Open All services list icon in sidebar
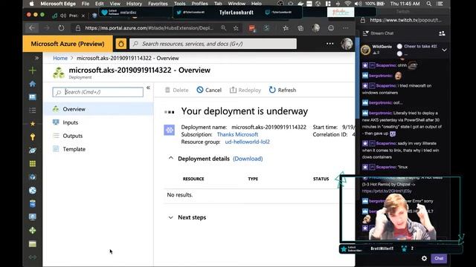This screenshot has height=267, width=476. pyautogui.click(x=33, y=111)
